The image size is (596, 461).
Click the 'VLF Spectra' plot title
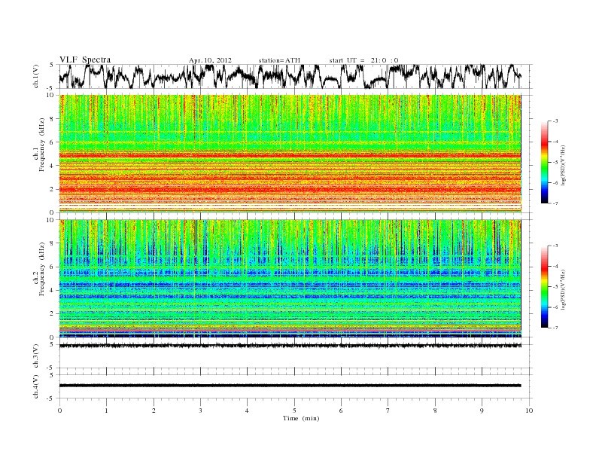(85, 60)
